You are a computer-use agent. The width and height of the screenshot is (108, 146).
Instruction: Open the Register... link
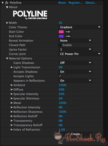tap(76, 3)
